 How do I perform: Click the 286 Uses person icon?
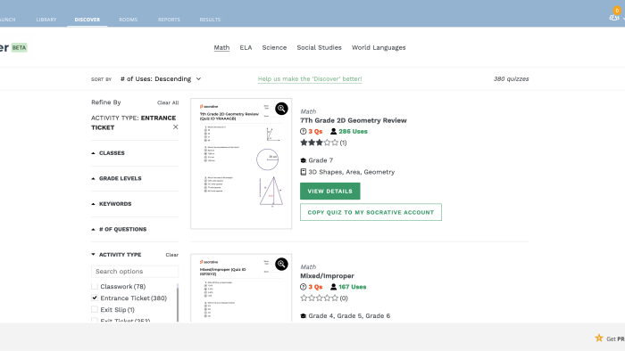tap(333, 131)
